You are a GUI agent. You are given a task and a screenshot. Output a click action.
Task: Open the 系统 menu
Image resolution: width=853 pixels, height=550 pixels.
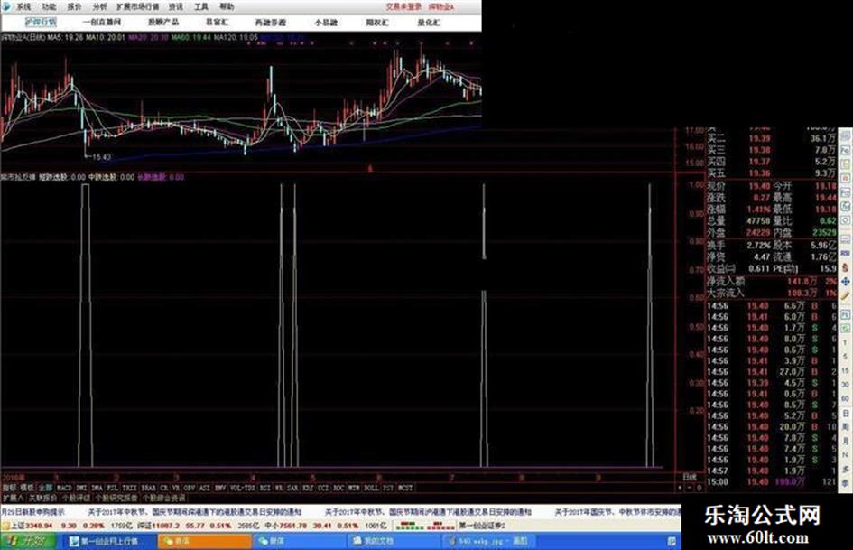pyautogui.click(x=23, y=6)
